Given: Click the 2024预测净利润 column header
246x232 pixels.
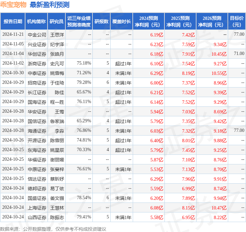Looking at the screenshot, I should point(149,21).
